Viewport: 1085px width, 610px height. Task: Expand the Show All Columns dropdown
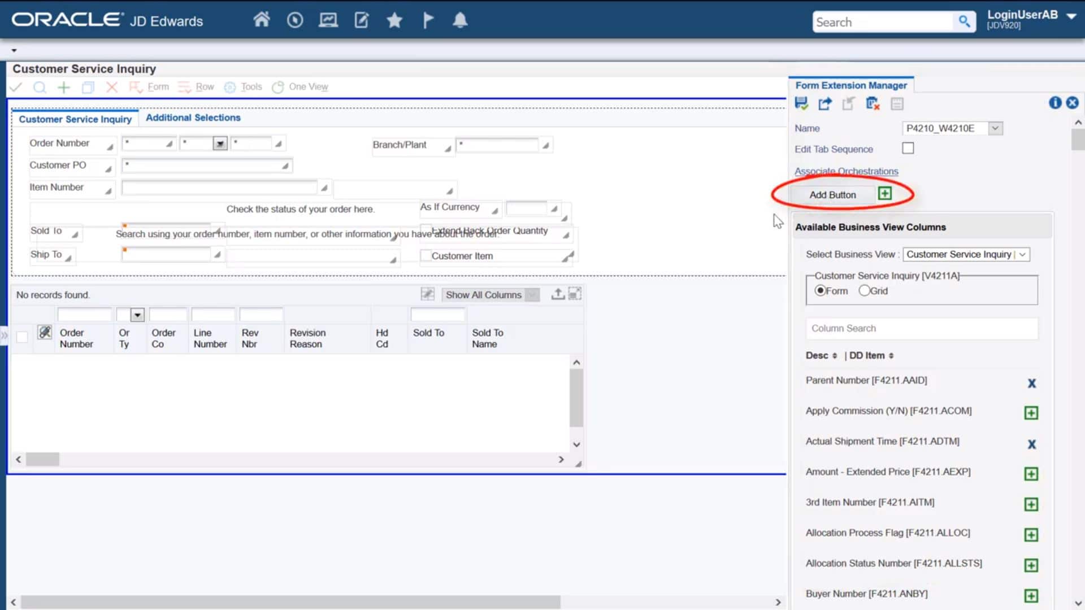tap(532, 294)
